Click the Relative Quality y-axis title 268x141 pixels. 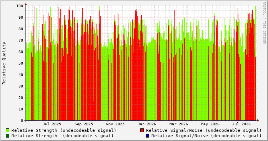(4, 63)
